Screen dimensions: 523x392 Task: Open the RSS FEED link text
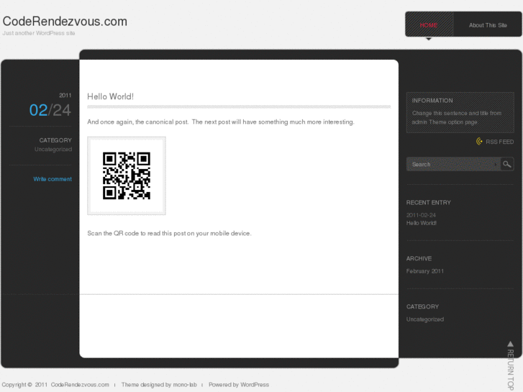click(x=499, y=142)
